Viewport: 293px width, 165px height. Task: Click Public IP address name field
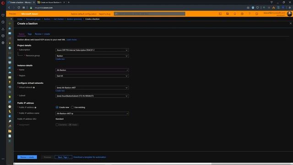(x=92, y=114)
